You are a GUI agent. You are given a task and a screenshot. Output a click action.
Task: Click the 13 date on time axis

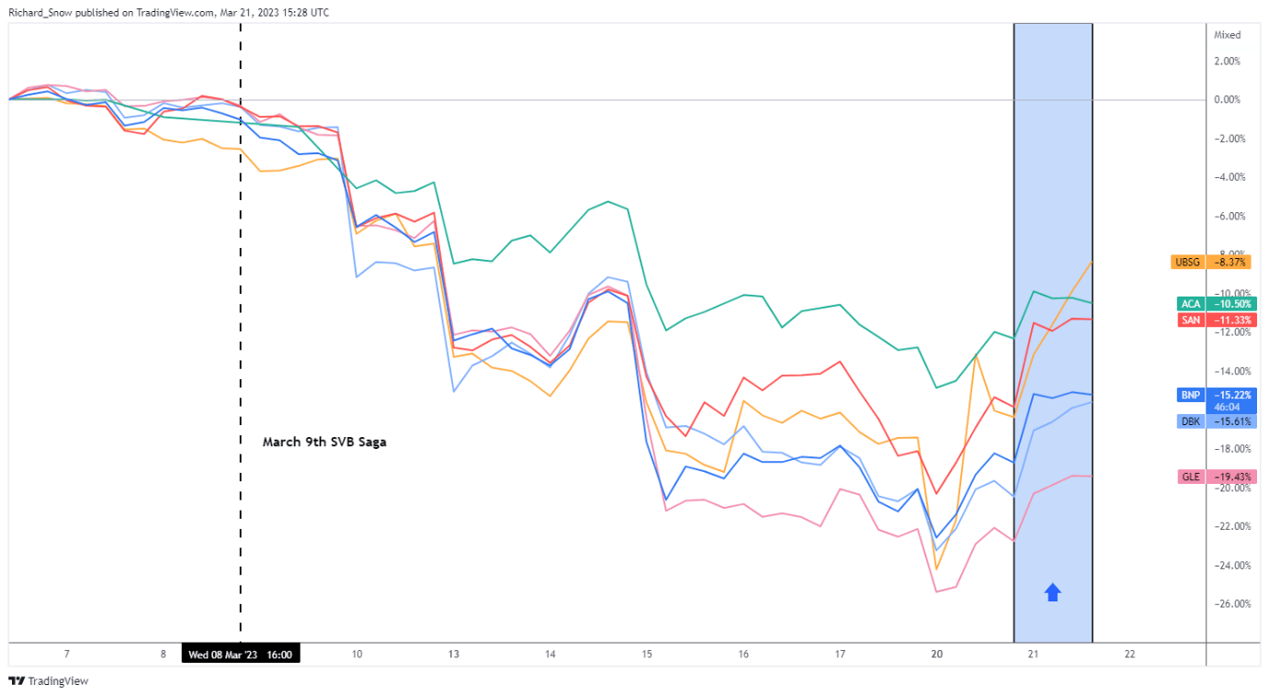pos(454,655)
